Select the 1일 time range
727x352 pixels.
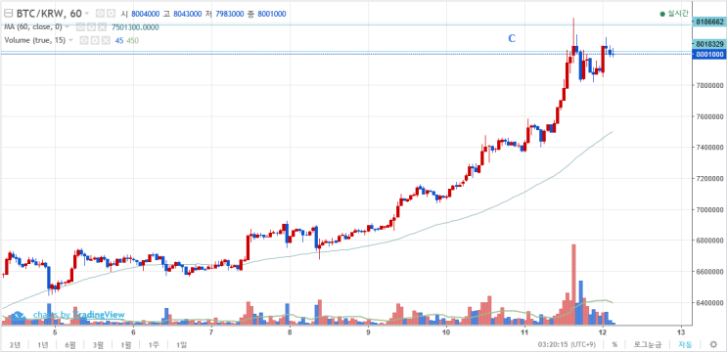tap(181, 344)
